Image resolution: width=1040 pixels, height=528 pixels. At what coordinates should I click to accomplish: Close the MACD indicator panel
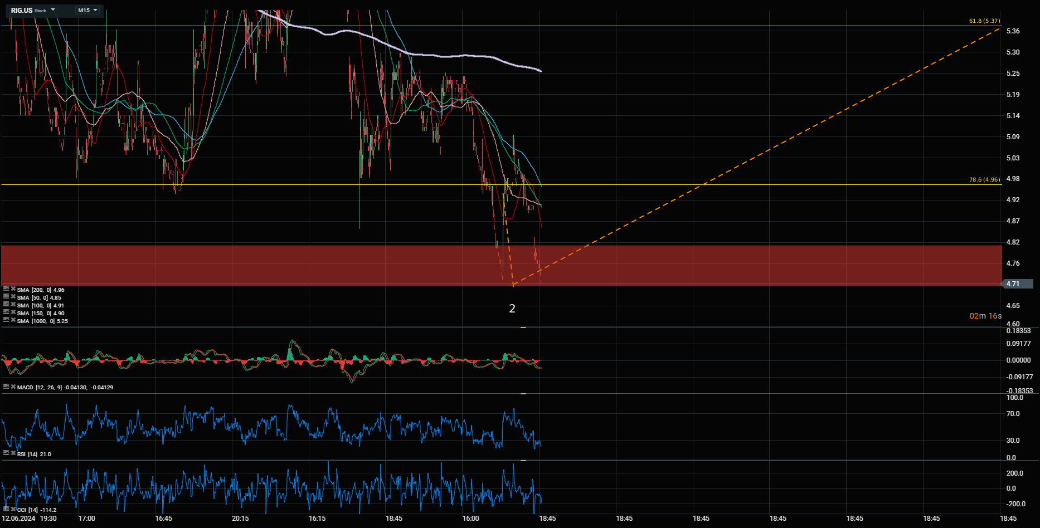pos(13,387)
